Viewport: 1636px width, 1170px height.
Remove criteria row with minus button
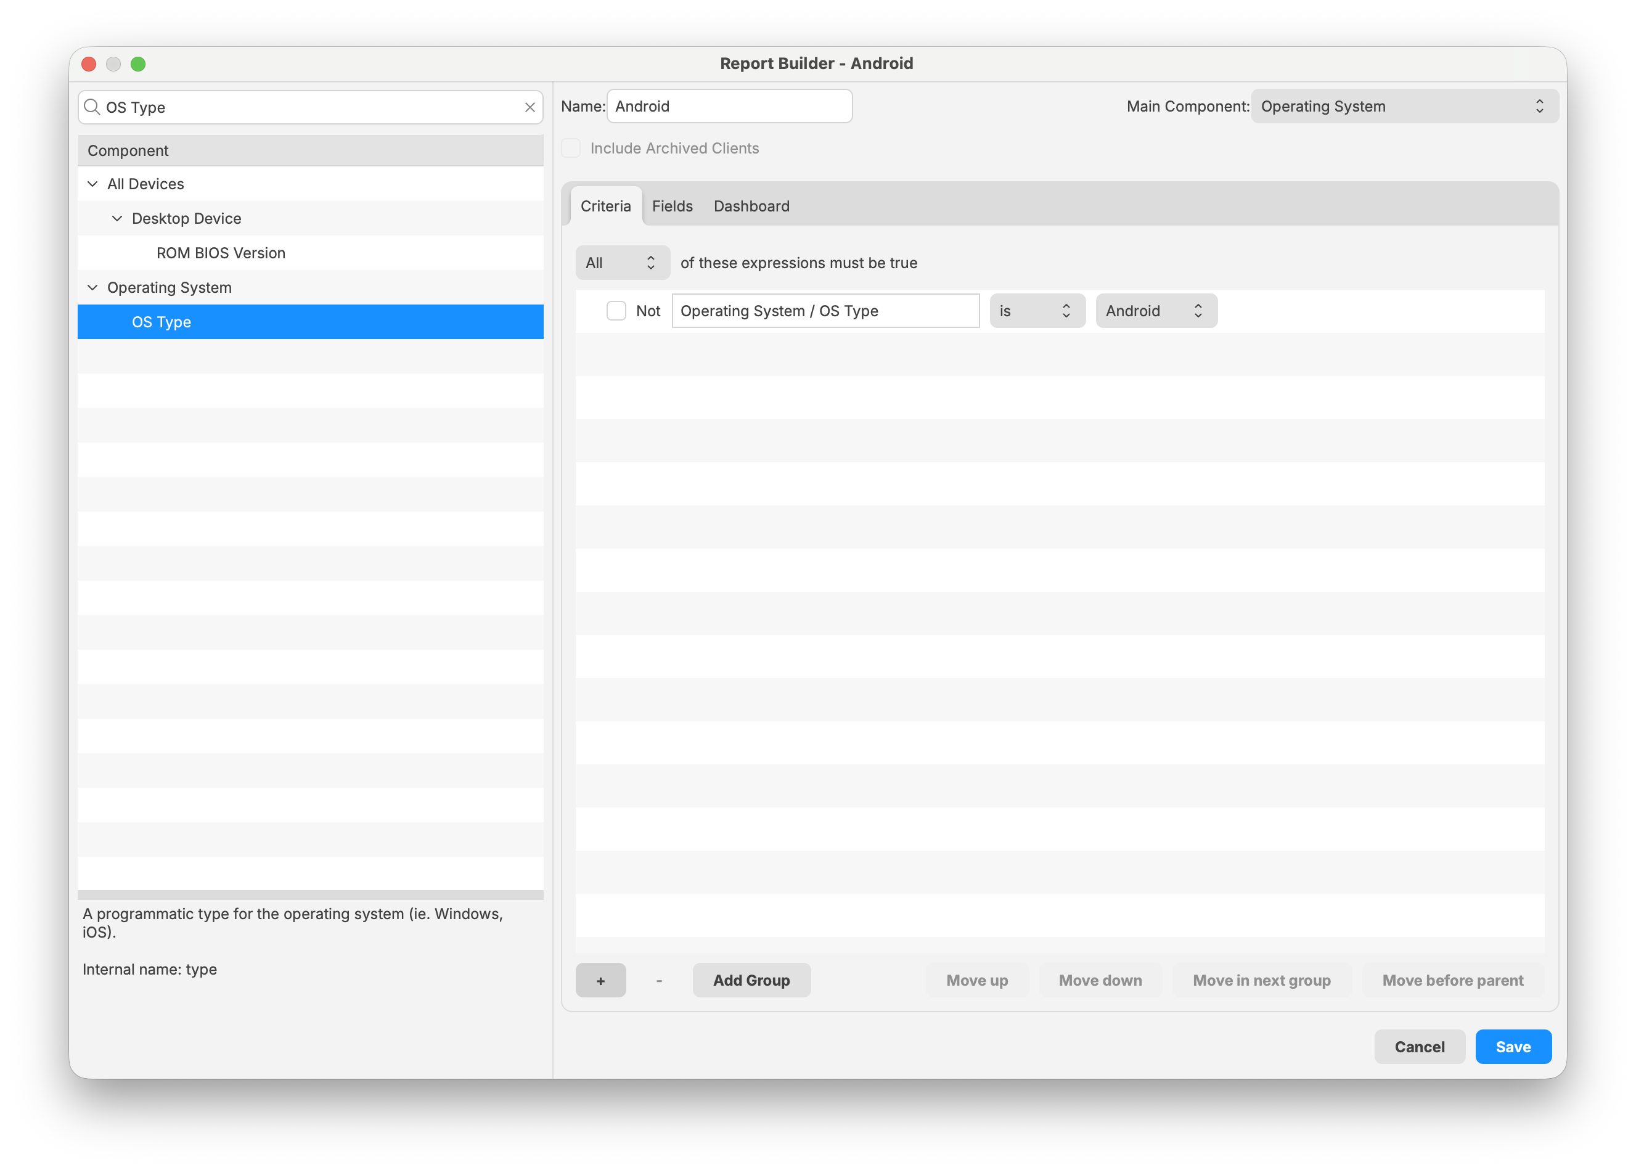(658, 980)
